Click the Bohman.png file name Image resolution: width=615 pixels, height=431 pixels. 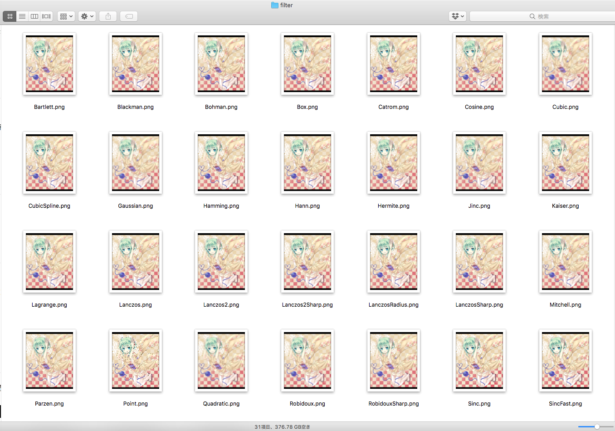(x=221, y=107)
